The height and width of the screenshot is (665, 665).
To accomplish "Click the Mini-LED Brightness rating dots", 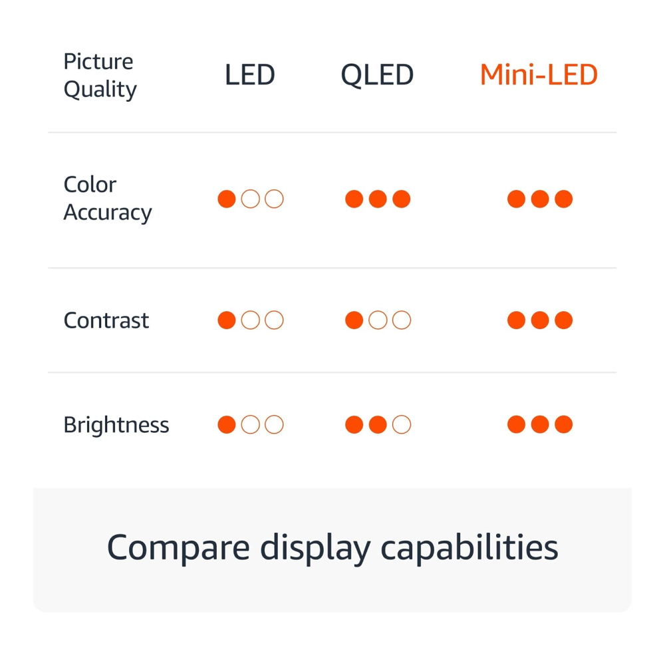I will tap(540, 425).
